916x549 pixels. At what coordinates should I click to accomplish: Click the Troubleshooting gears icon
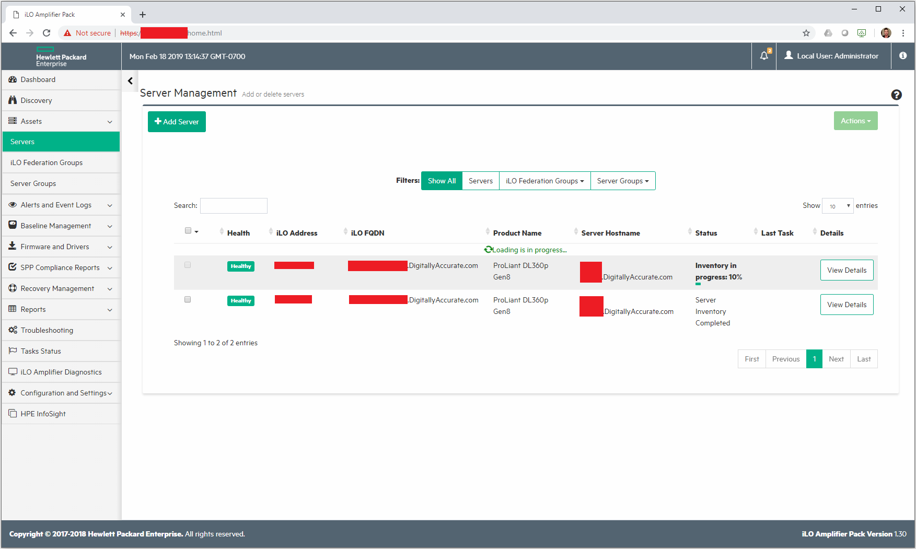tap(13, 330)
